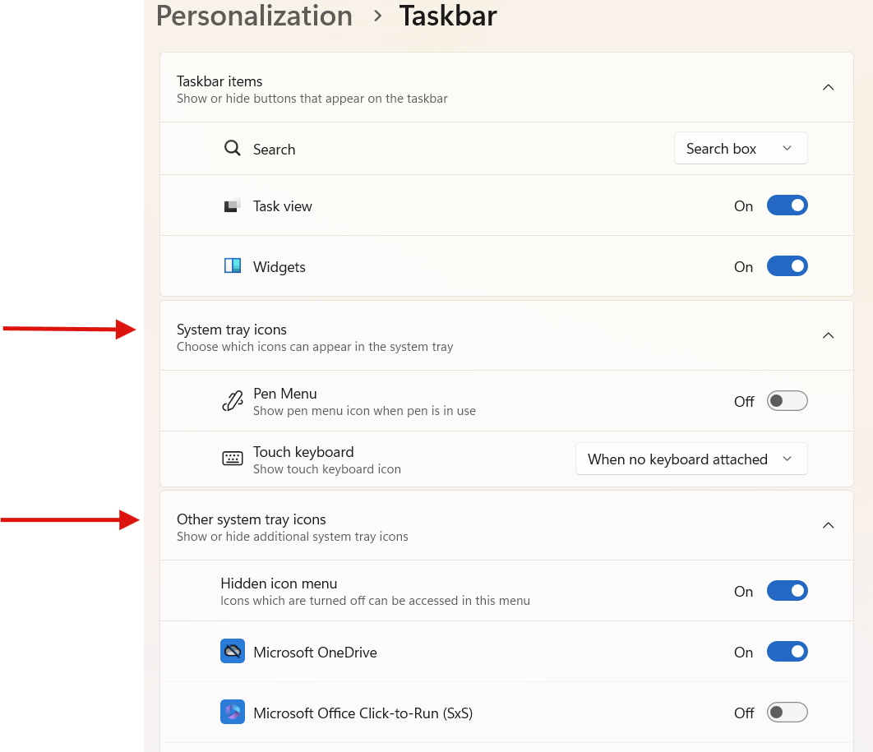Turn off the Task view toggle
The image size is (873, 752).
point(787,205)
